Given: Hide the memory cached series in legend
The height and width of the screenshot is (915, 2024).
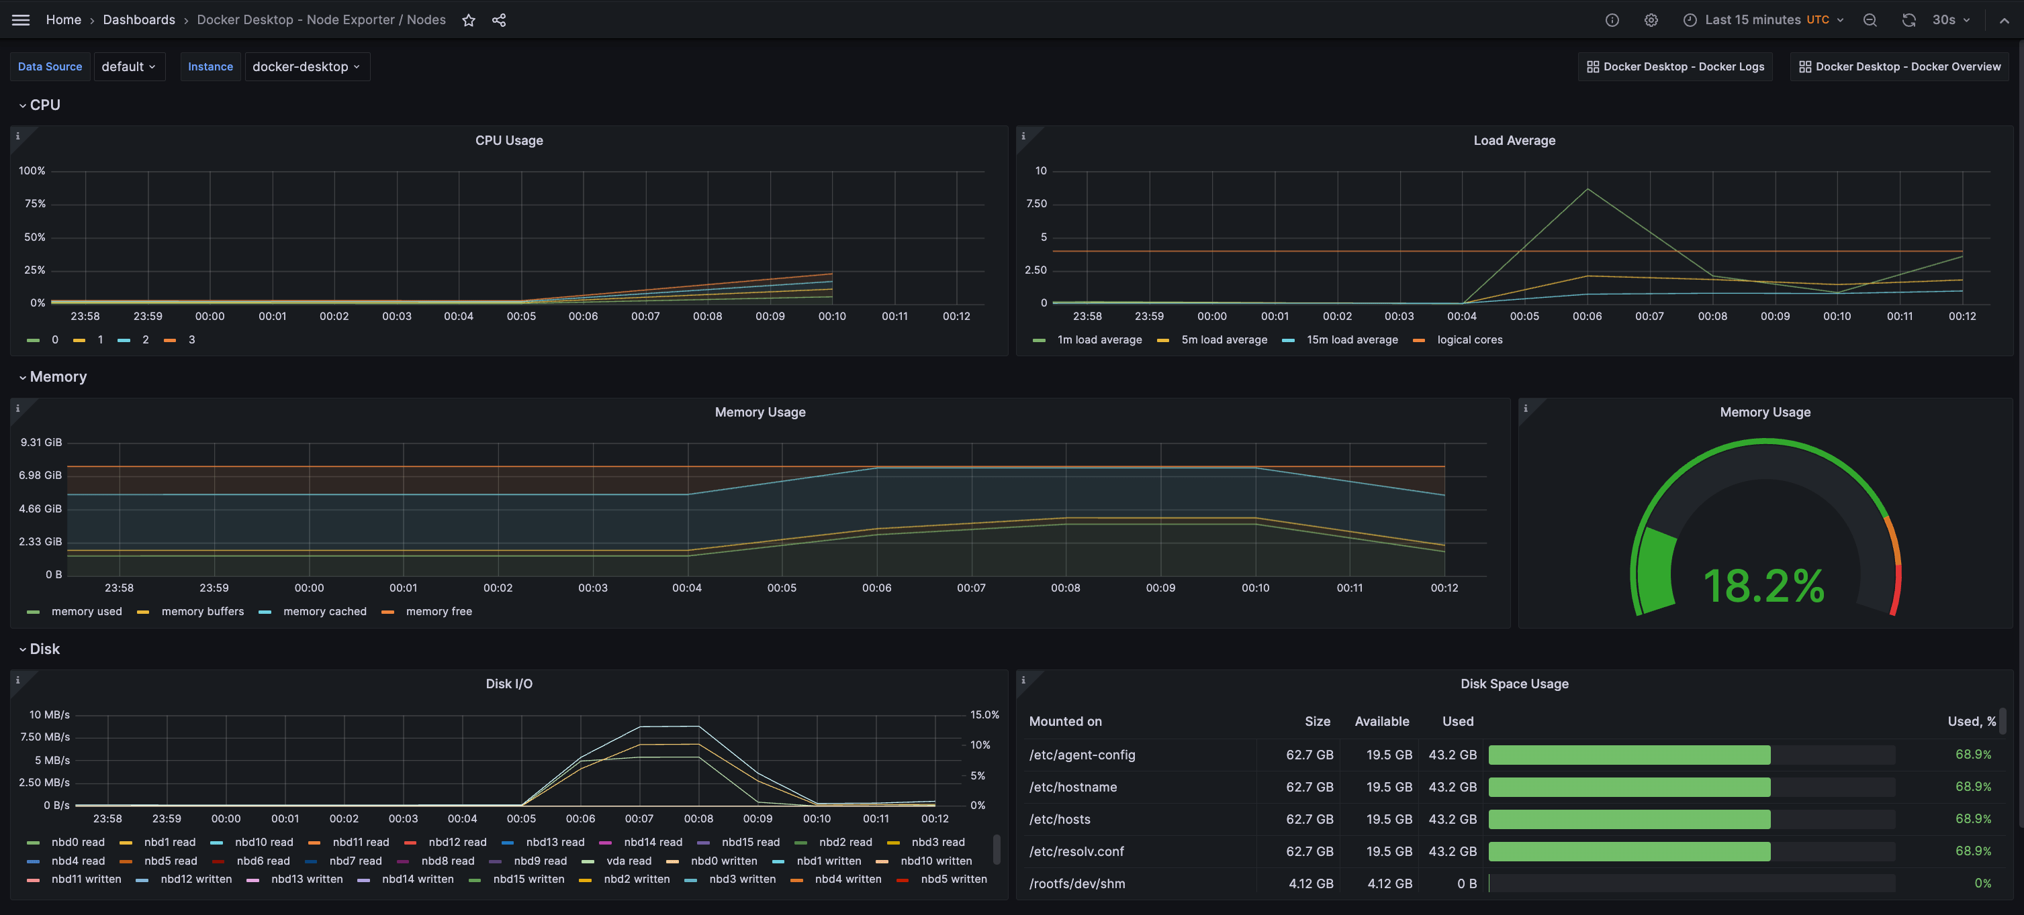Looking at the screenshot, I should [324, 610].
